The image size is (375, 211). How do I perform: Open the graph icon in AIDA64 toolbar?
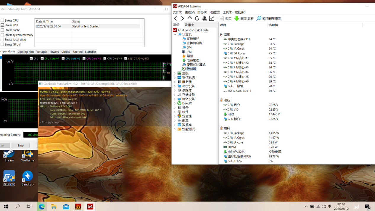(212, 18)
